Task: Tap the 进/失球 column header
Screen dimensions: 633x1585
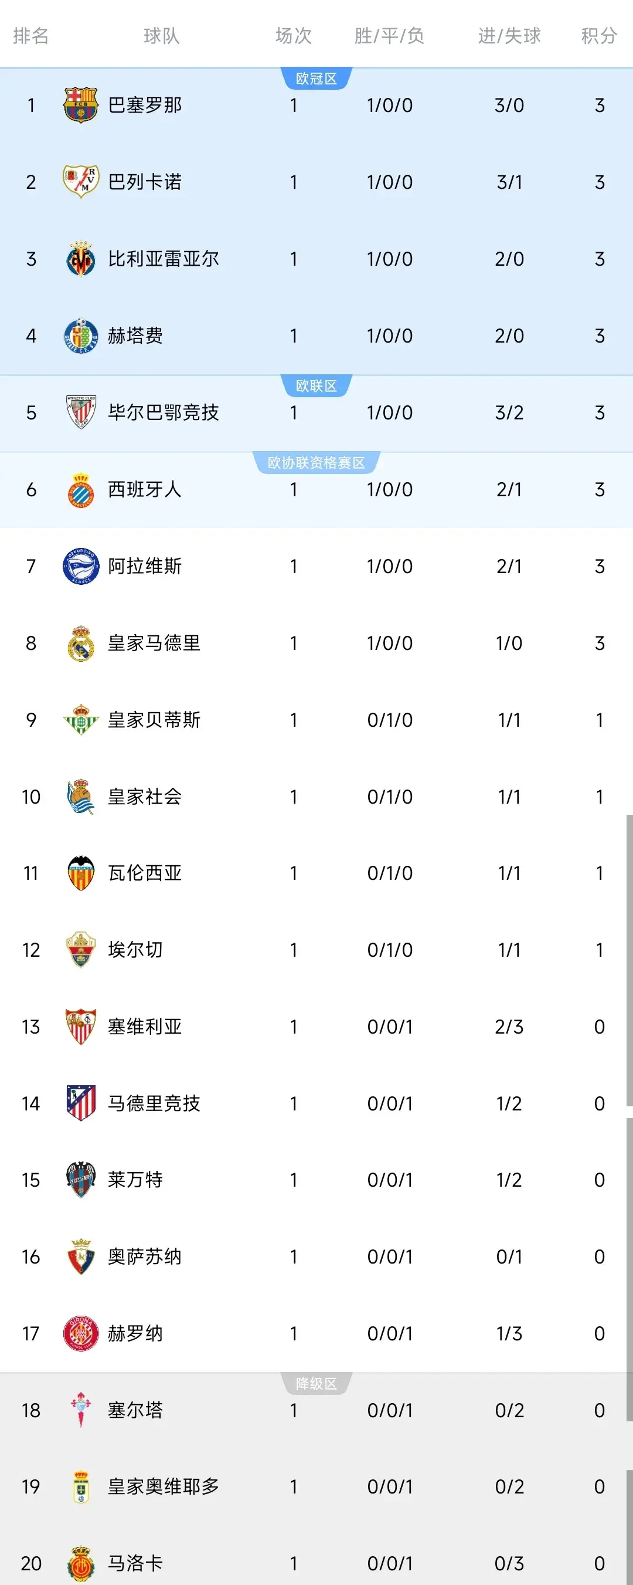Action: [x=509, y=36]
